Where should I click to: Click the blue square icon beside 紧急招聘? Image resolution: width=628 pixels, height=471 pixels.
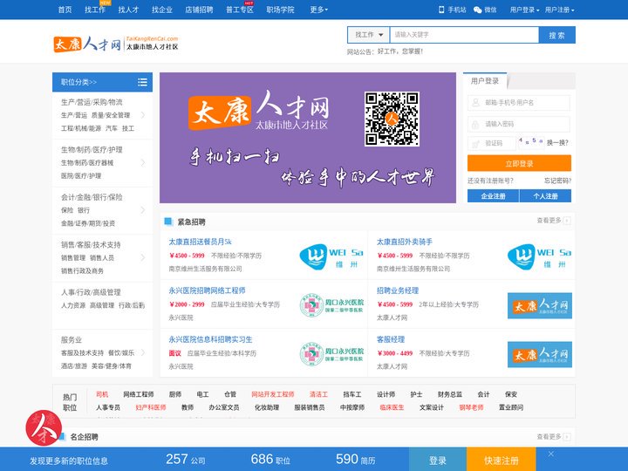[168, 222]
